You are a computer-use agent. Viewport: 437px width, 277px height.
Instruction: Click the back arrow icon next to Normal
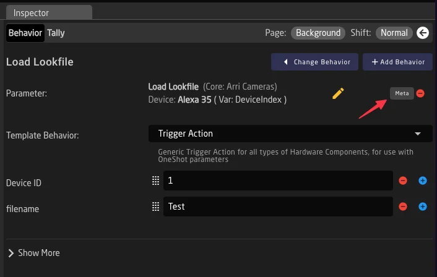423,33
